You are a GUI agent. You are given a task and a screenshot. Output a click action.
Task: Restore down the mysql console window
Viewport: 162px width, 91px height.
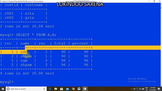pos(154,1)
